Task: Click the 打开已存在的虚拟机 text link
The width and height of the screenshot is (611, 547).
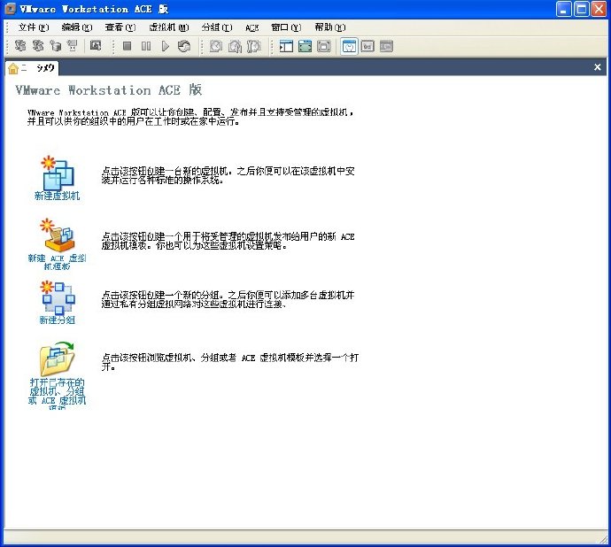Action: (57, 394)
